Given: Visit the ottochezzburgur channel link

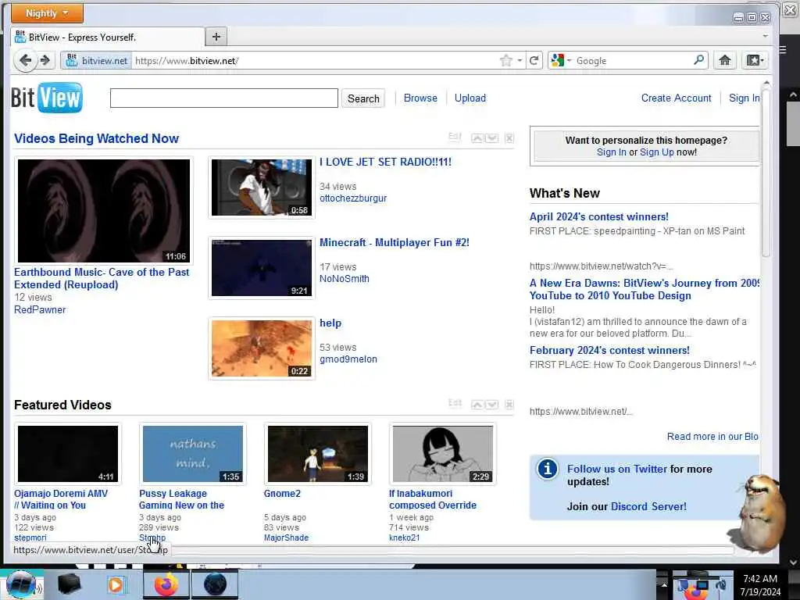Looking at the screenshot, I should tap(353, 198).
